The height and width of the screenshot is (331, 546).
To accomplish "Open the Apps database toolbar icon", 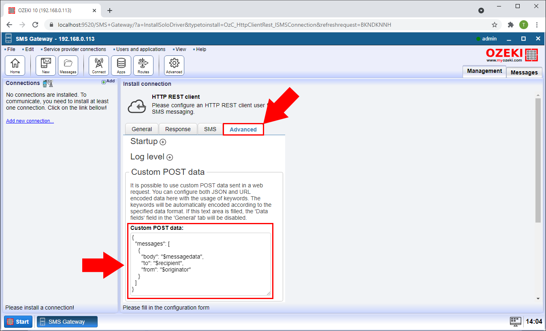I will 121,66.
